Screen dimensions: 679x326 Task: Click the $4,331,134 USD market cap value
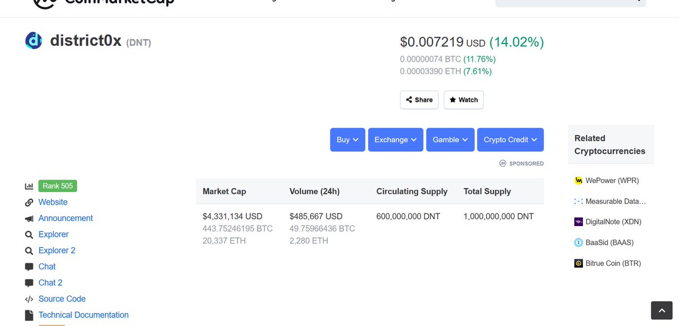point(233,216)
